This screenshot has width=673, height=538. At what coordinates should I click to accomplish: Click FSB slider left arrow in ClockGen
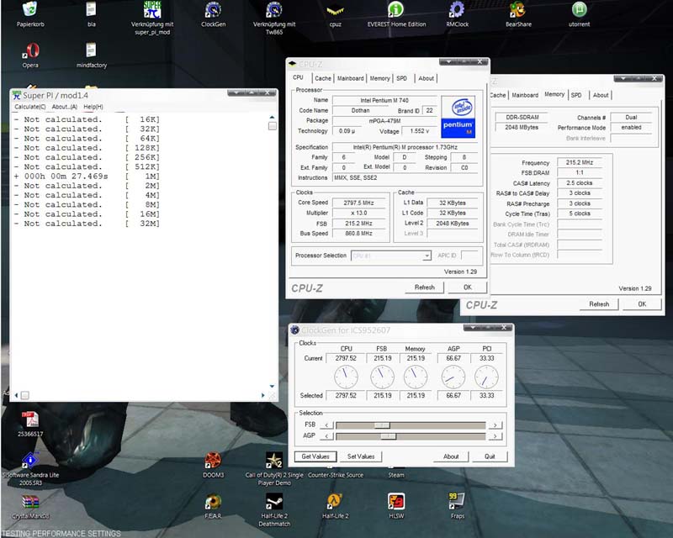pyautogui.click(x=326, y=425)
